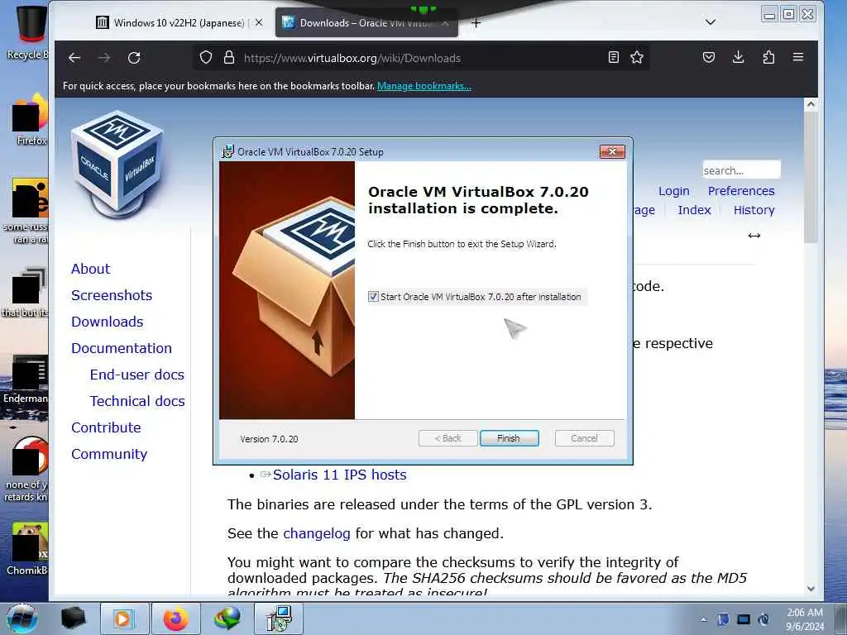Click the Firefox back arrow
The width and height of the screenshot is (847, 635).
coord(74,58)
